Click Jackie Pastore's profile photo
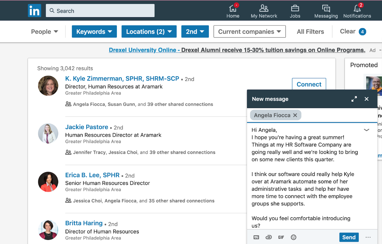This screenshot has height=244, width=382. 48,134
